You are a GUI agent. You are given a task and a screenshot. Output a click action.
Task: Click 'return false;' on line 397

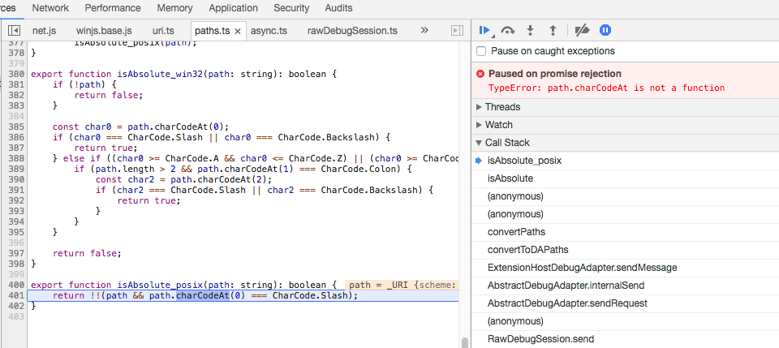(x=87, y=253)
